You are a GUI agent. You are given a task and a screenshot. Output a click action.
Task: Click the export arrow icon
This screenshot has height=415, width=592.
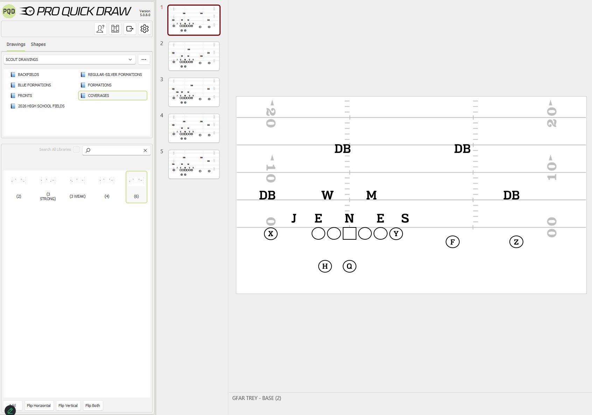pyautogui.click(x=130, y=29)
